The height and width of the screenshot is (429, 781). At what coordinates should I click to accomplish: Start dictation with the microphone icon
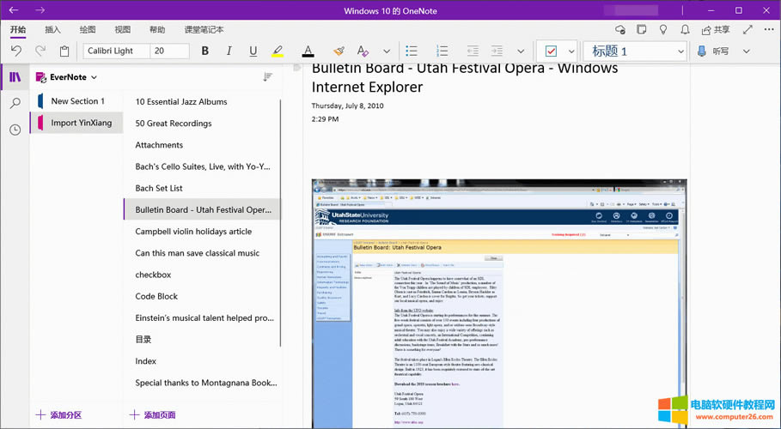[702, 51]
